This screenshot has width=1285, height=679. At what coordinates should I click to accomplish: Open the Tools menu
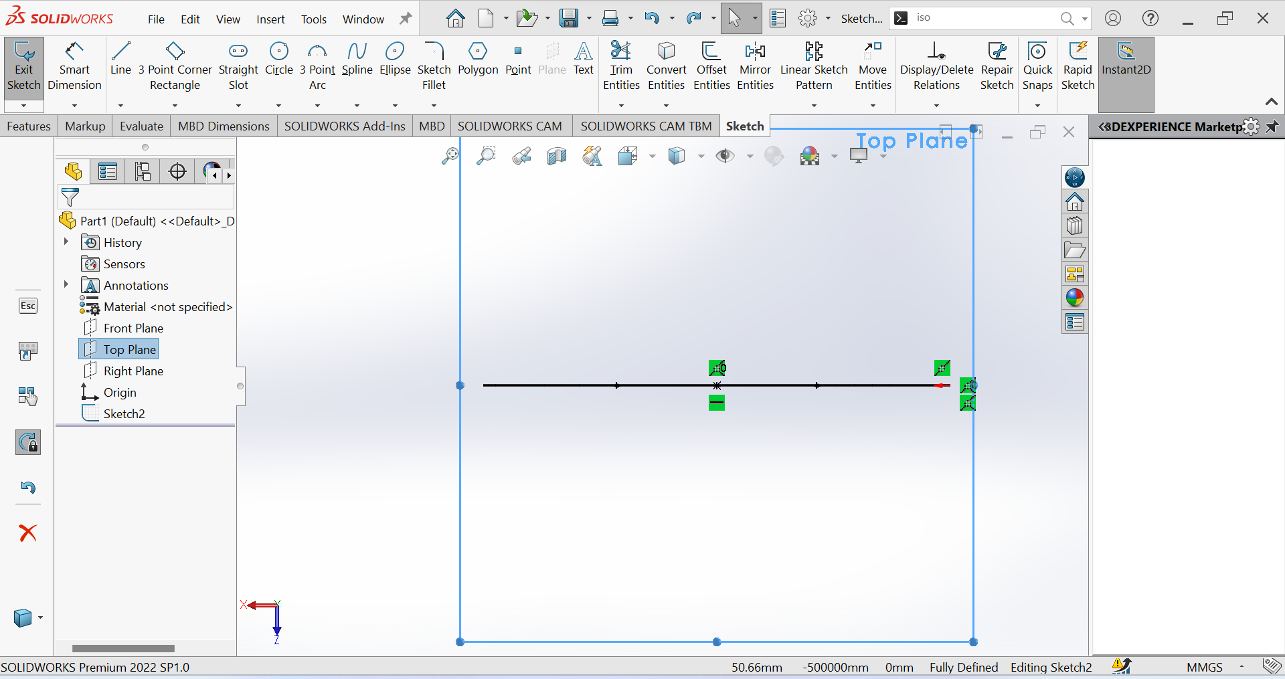pos(314,19)
